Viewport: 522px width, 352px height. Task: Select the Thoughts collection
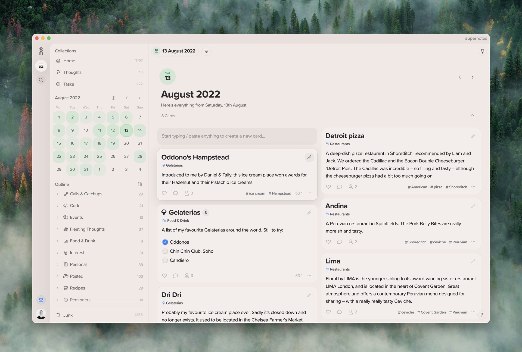72,72
